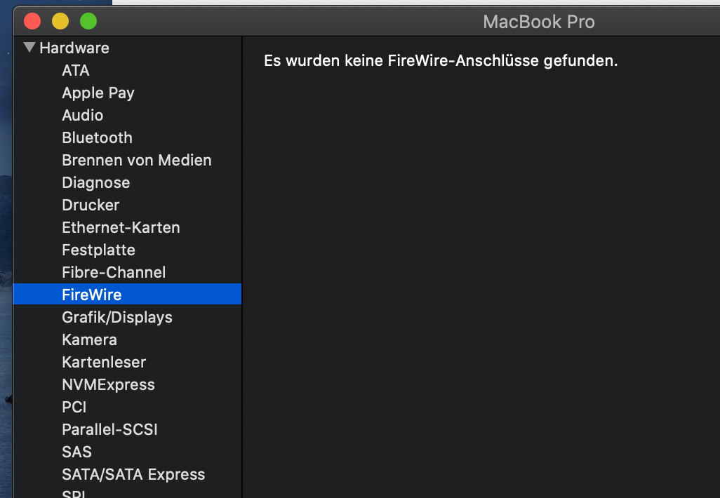Open the Fibre-Channel entry
720x498 pixels.
pos(114,272)
